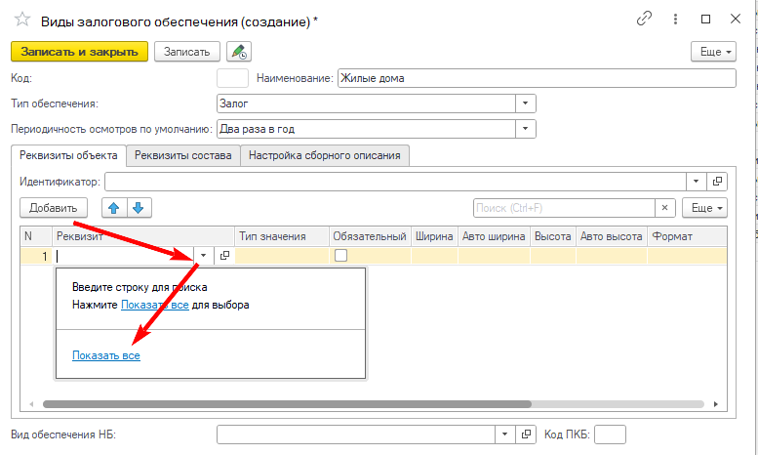Image resolution: width=758 pixels, height=455 pixels.
Task: Open the table Еще menu
Action: point(704,208)
